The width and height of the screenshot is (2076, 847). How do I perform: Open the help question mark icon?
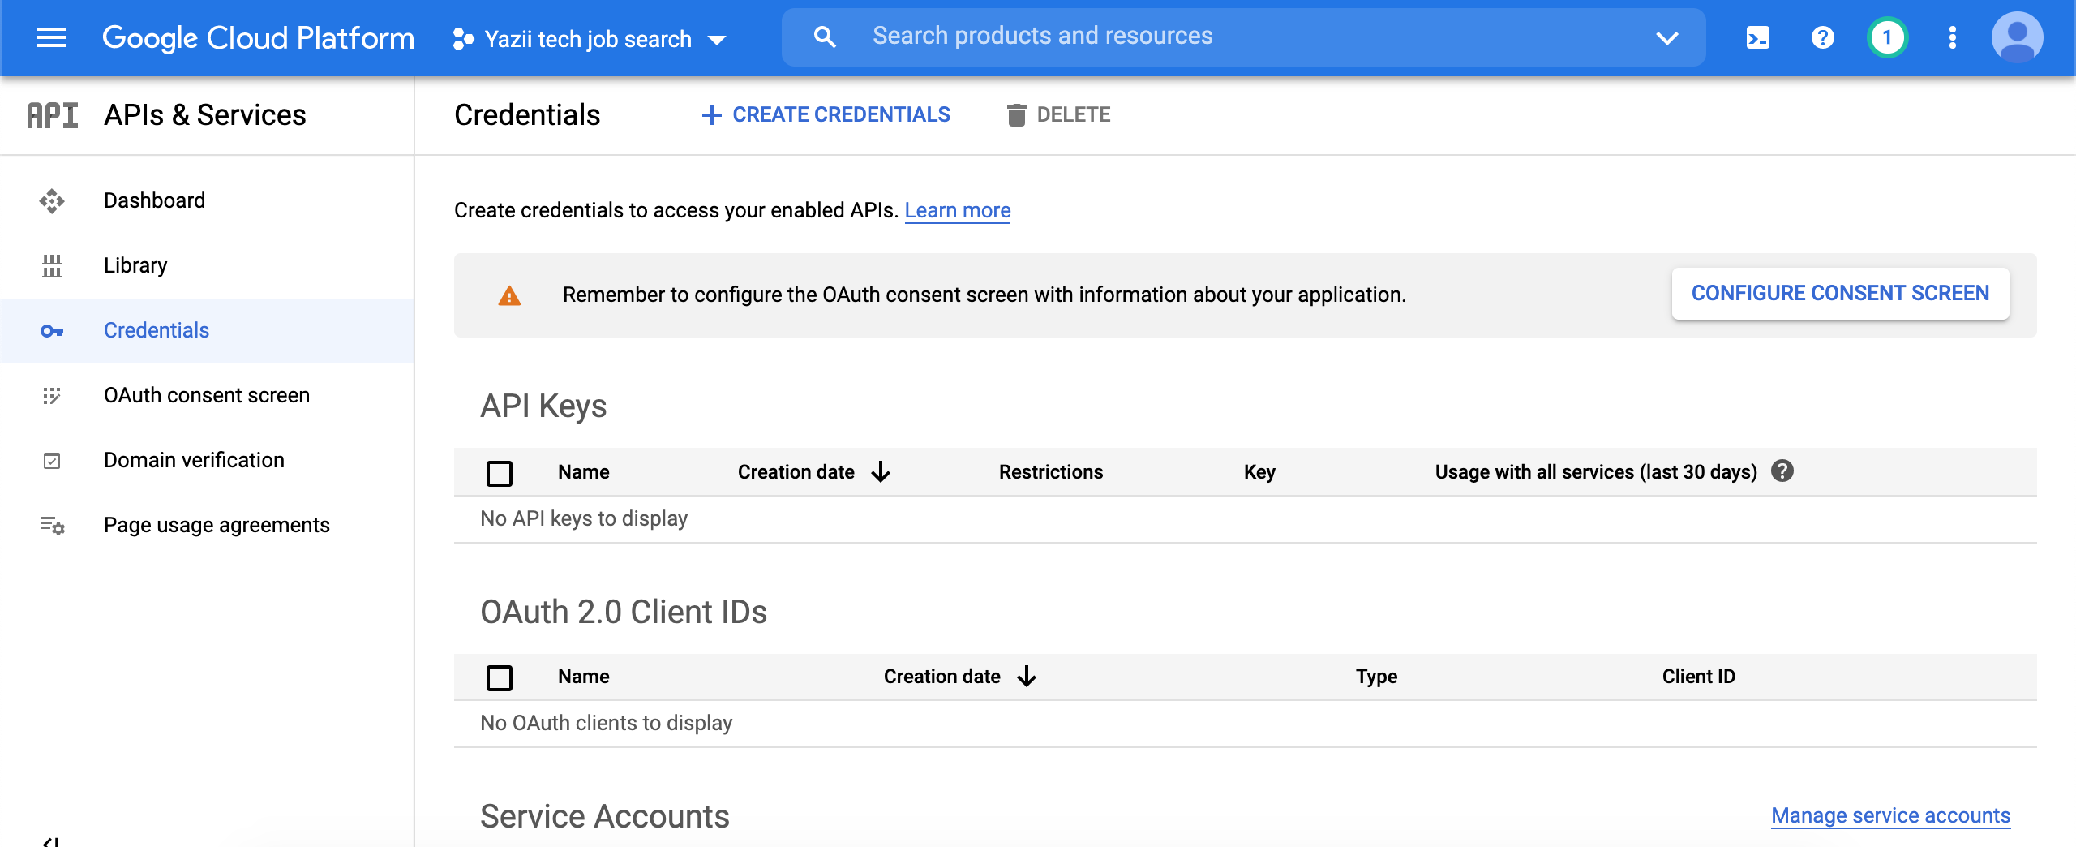[1823, 37]
